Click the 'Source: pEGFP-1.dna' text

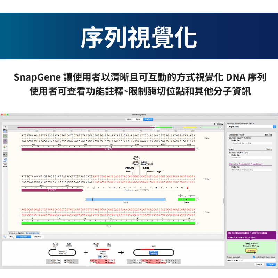click(x=238, y=153)
